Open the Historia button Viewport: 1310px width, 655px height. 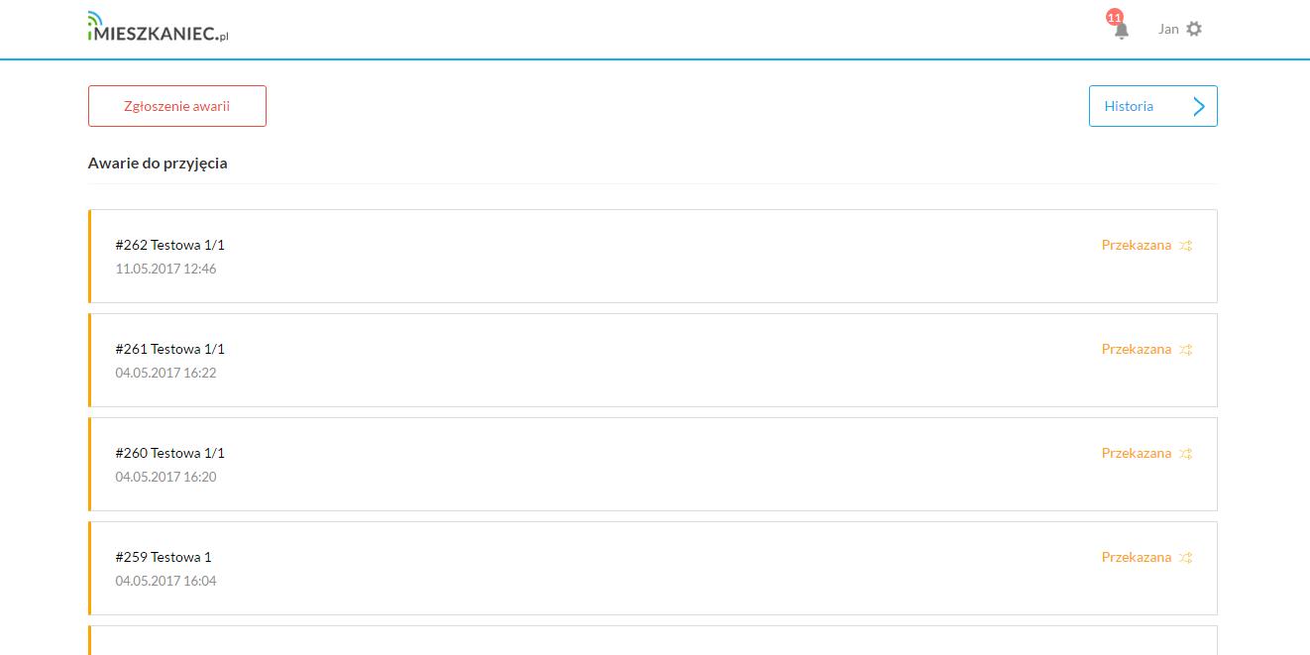click(1130, 106)
